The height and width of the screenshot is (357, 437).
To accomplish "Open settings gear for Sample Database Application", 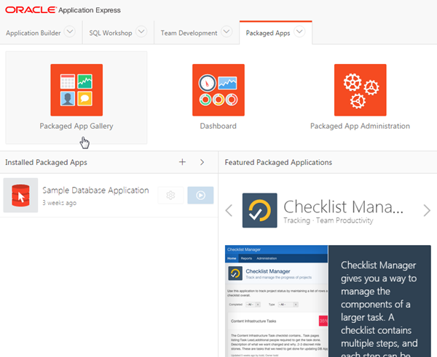I will [x=170, y=196].
